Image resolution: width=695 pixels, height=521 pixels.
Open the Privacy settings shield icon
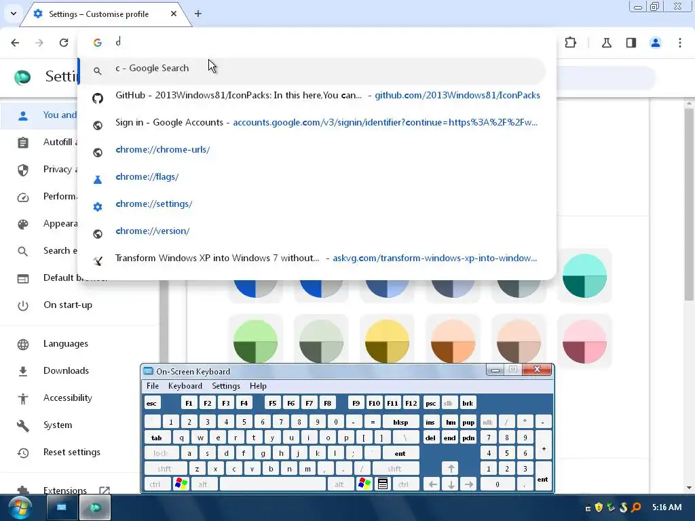(23, 170)
